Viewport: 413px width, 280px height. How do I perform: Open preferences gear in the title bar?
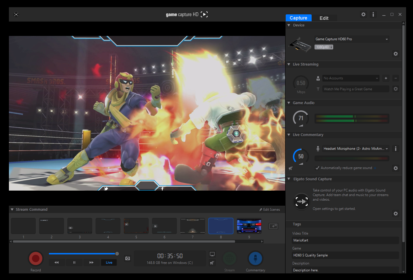[363, 14]
